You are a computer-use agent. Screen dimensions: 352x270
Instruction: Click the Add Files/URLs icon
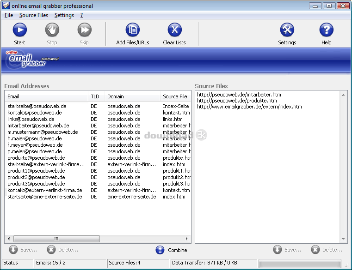133,30
